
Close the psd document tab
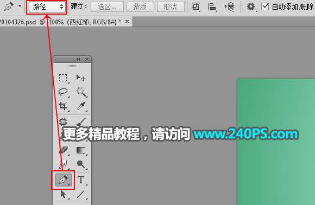[x=127, y=21]
